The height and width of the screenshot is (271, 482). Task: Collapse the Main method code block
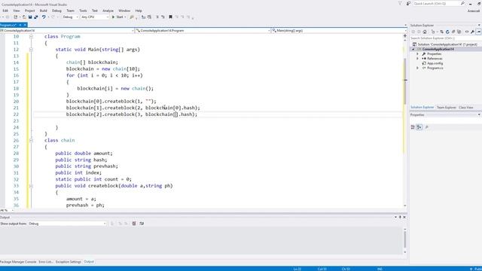pyautogui.click(x=31, y=50)
